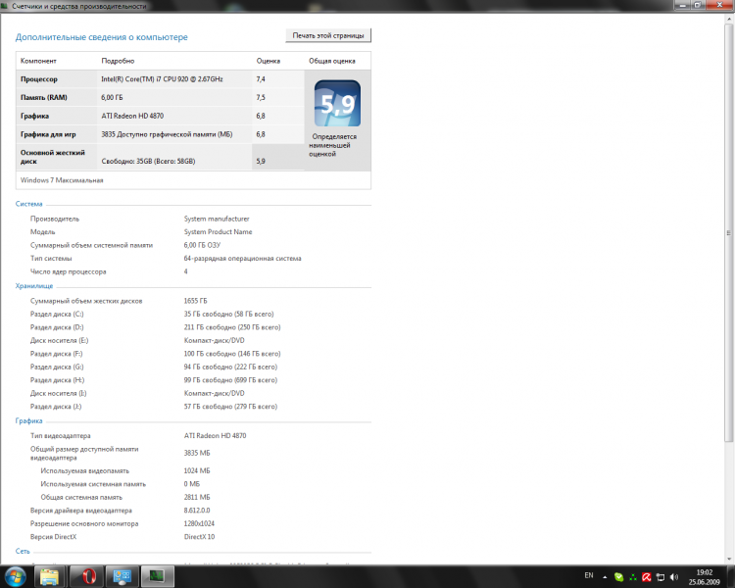
Task: Click 'Intel(R) Core(TM) i7 CPU 920 @ 2.67GHz'
Action: click(162, 79)
